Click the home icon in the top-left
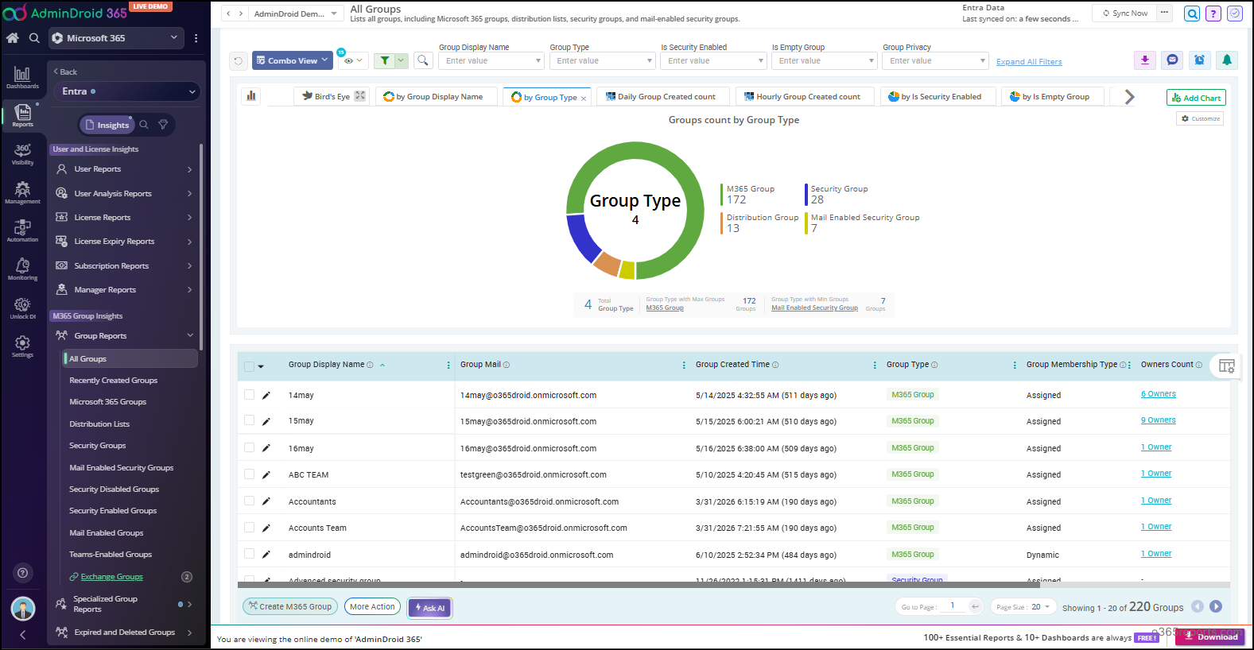The image size is (1254, 650). point(12,37)
